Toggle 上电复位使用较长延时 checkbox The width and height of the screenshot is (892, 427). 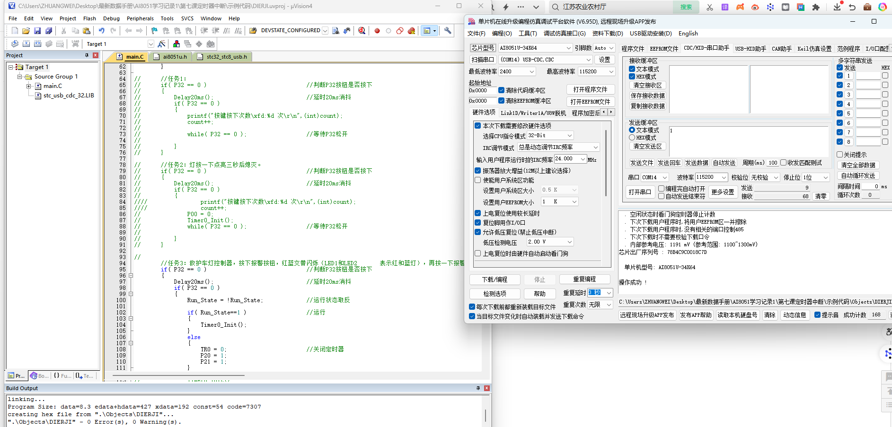[x=478, y=213]
